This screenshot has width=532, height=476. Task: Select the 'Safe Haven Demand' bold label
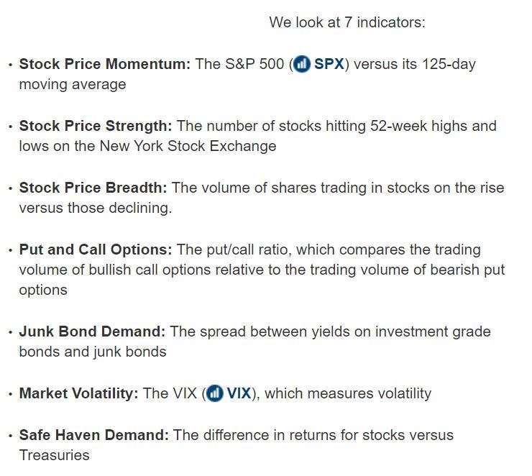click(94, 435)
